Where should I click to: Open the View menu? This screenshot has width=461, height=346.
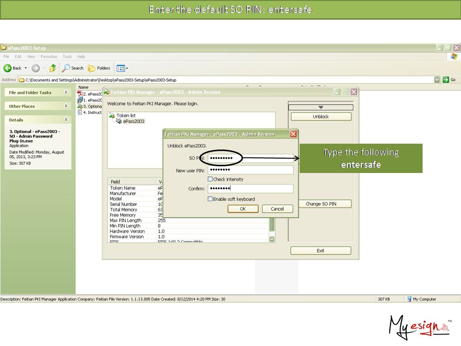[31, 57]
